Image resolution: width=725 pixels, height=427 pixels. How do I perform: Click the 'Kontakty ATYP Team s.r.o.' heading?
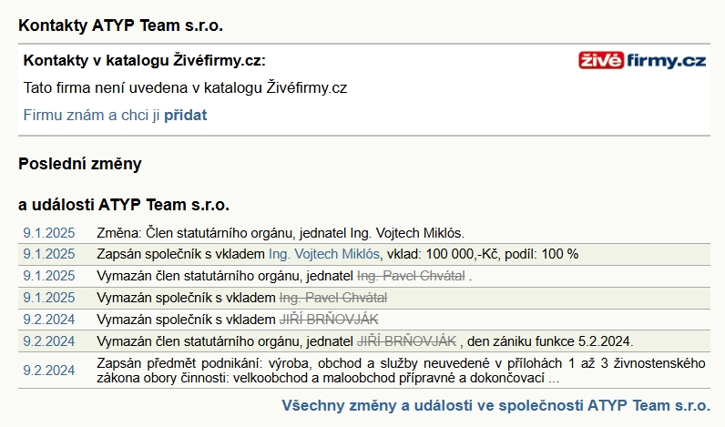pos(120,25)
